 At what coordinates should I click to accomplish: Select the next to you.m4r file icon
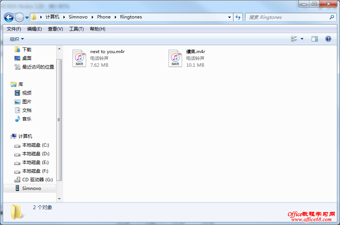(79, 58)
